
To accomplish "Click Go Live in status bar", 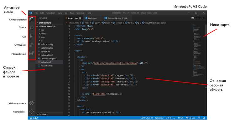I will point(191,118).
